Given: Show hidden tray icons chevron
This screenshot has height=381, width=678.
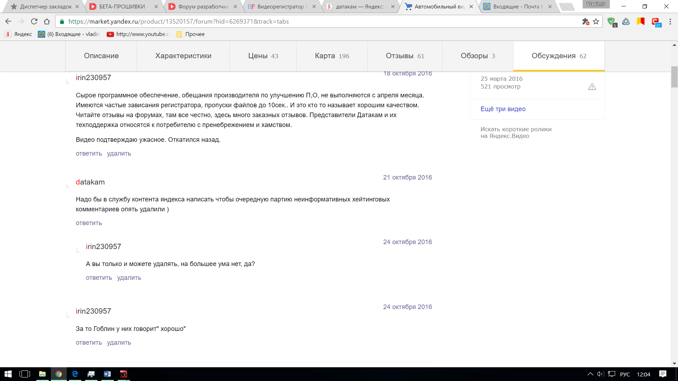Looking at the screenshot, I should [x=590, y=374].
